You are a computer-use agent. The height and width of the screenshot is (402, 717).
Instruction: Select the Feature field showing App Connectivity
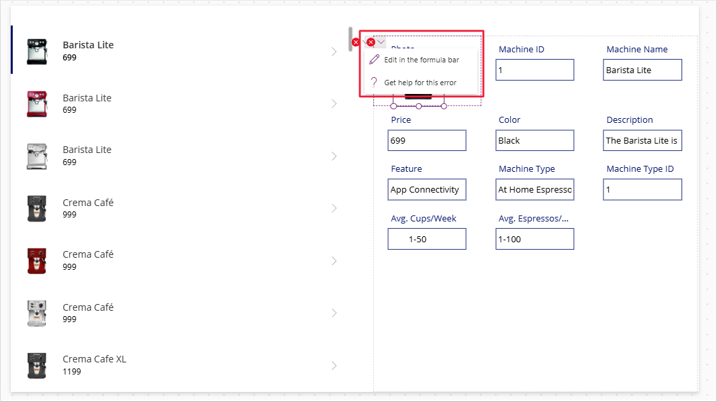point(426,189)
